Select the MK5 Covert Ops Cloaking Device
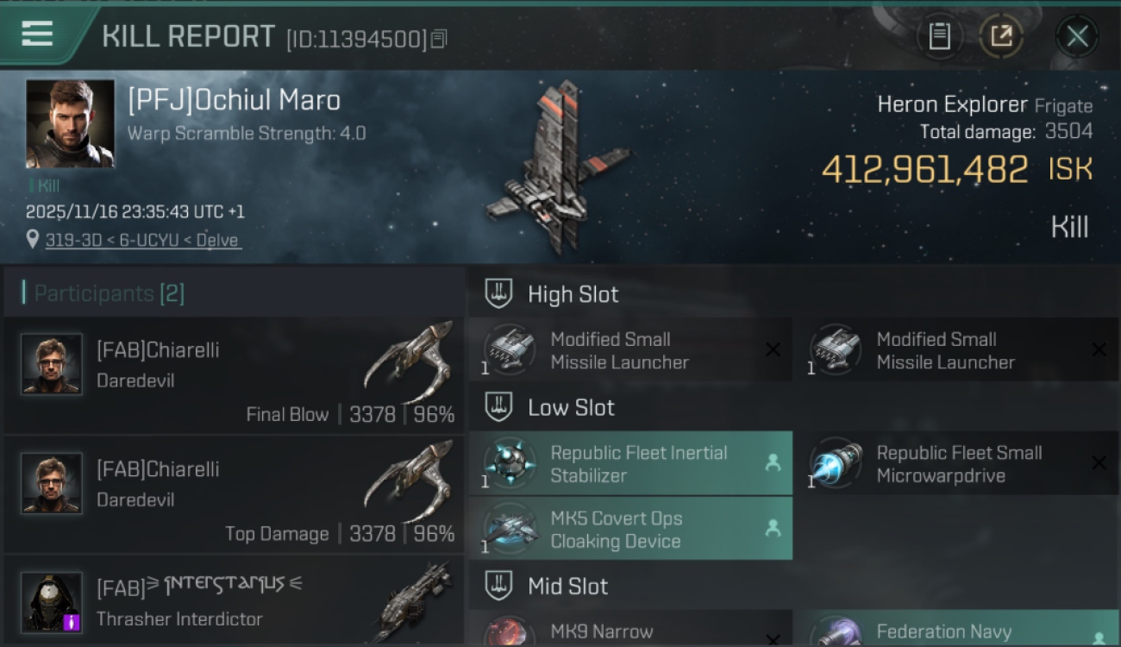 (x=630, y=529)
